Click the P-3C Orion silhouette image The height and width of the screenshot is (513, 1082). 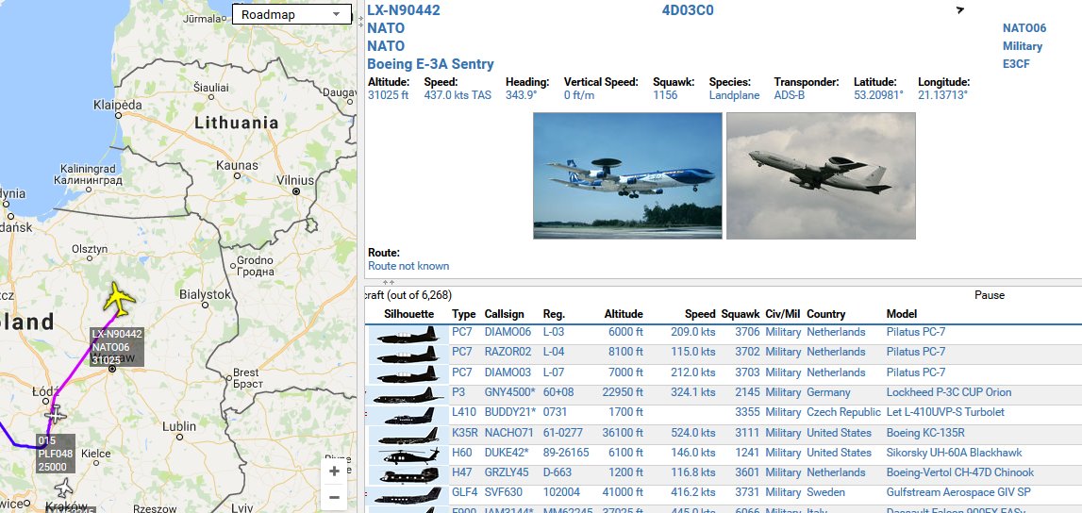point(408,395)
